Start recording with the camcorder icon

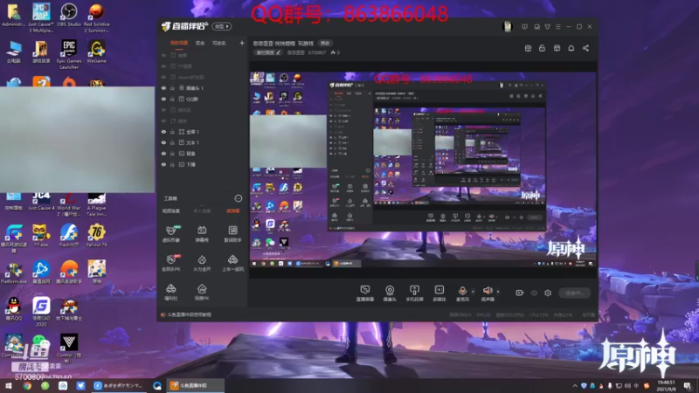pyautogui.click(x=519, y=293)
